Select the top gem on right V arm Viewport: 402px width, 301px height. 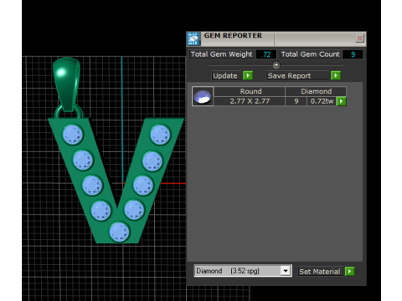click(160, 135)
